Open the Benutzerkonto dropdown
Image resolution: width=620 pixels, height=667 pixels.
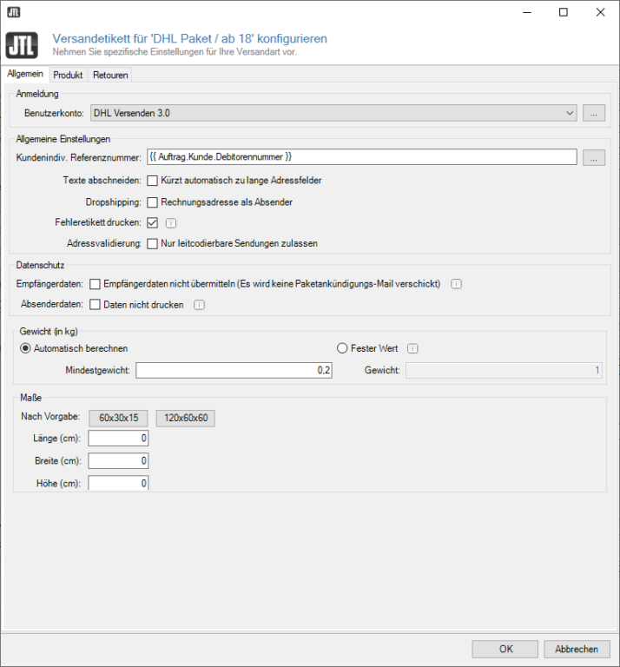tap(333, 112)
